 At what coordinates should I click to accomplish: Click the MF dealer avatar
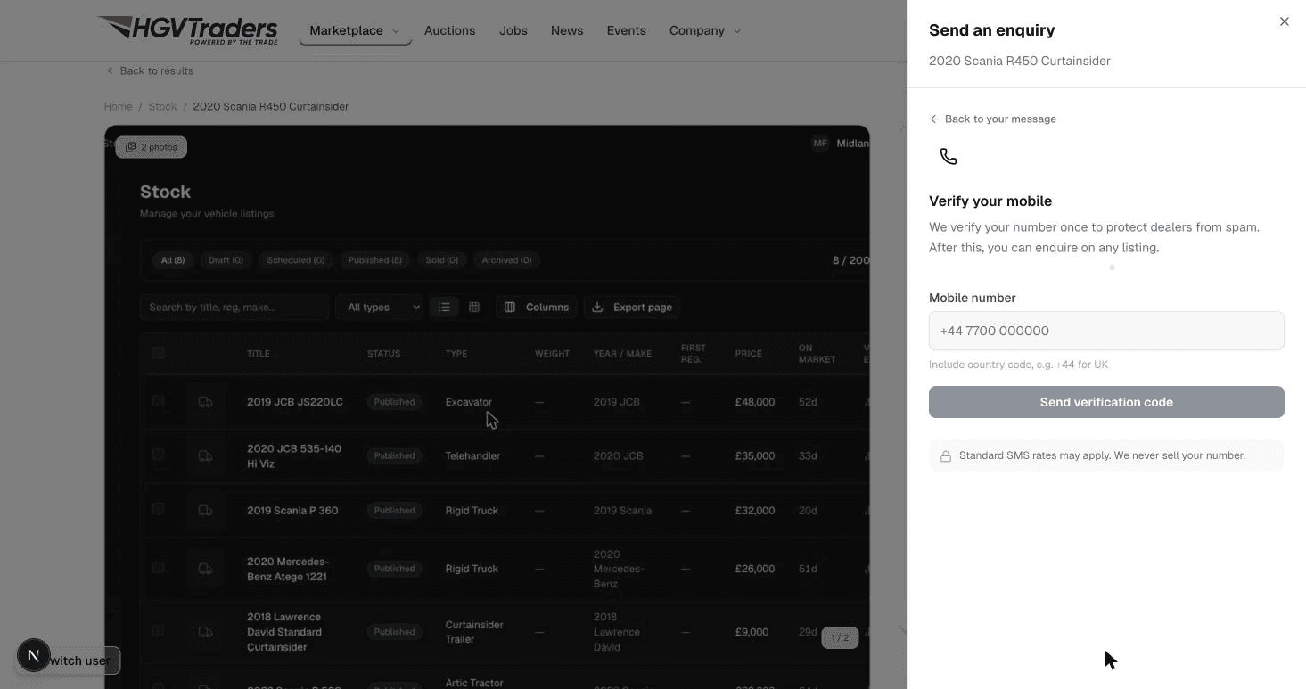820,143
